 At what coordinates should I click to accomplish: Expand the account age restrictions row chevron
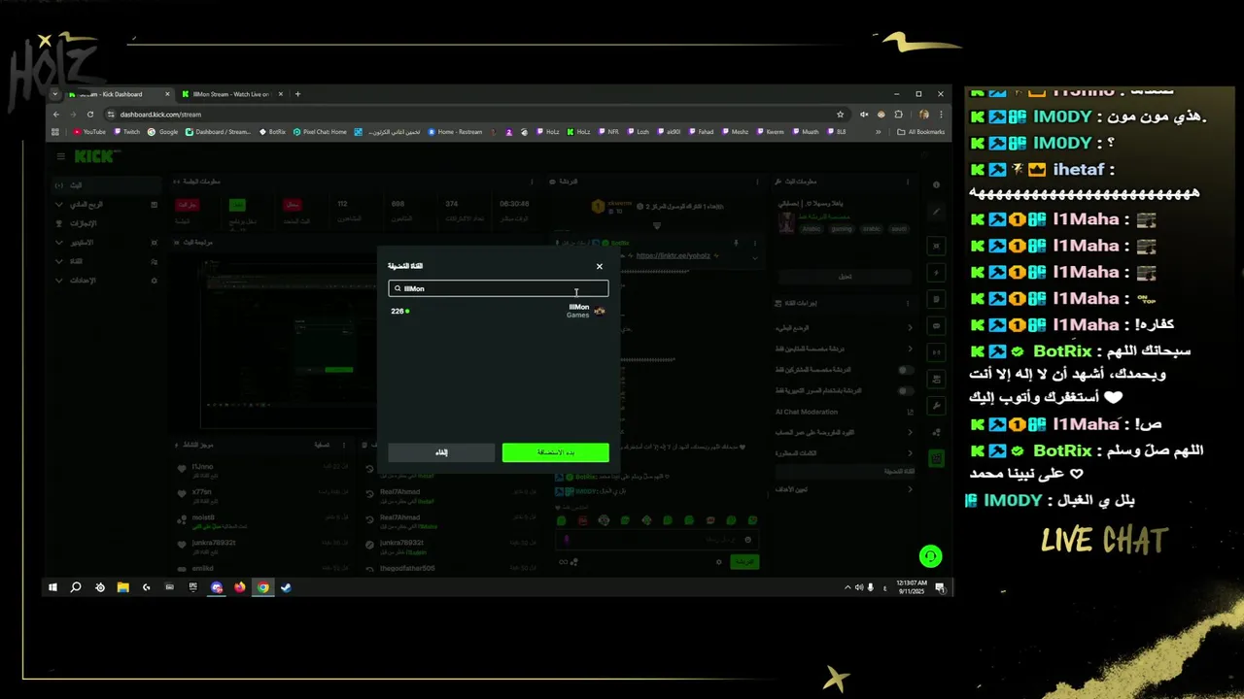tap(910, 432)
